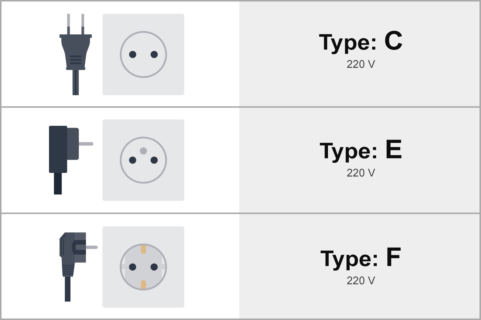Click the gray earth pin in Type E socket
This screenshot has width=481, height=320.
pos(143,151)
